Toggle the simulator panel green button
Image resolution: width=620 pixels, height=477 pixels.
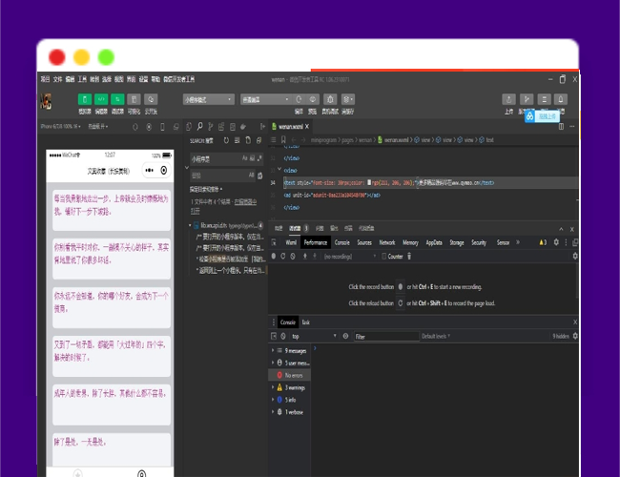click(x=85, y=99)
